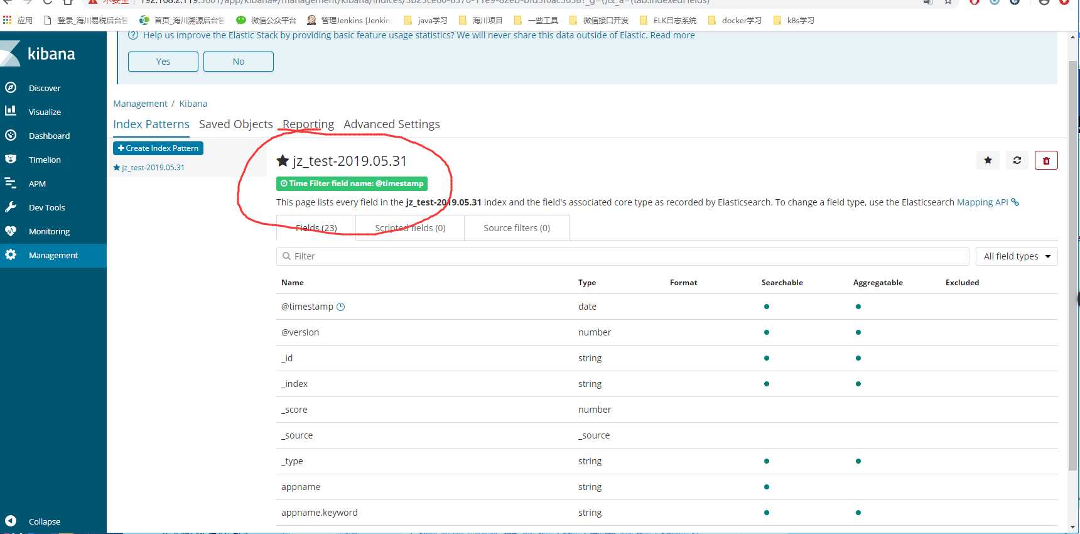This screenshot has width=1080, height=534.
Task: Open the ELK日志系统 bookmark folder
Action: click(x=668, y=20)
